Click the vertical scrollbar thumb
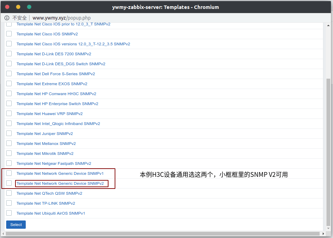 pos(328,152)
